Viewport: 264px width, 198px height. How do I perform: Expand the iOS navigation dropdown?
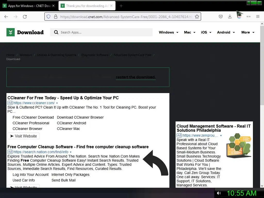coord(206,32)
